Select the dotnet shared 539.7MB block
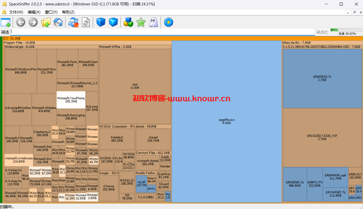 coord(153,139)
